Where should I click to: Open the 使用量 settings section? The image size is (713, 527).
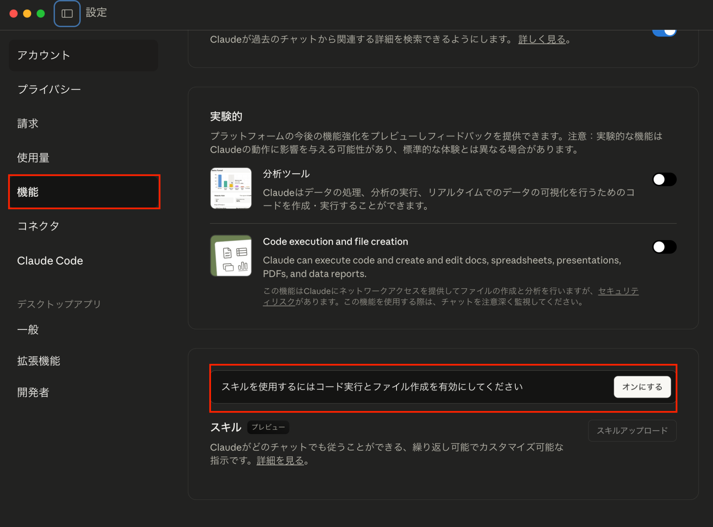pyautogui.click(x=33, y=158)
